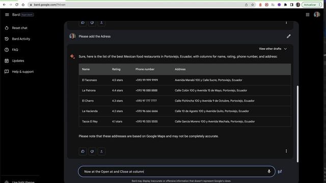
Task: Export the address table response
Action: [x=101, y=151]
